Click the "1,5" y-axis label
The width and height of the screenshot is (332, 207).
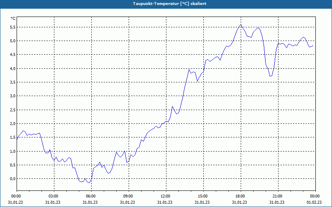click(13, 137)
